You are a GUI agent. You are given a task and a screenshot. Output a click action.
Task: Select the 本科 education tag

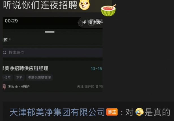coord(19,77)
